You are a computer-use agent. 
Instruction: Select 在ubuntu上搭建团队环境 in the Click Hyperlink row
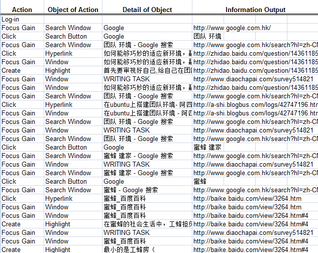coord(148,105)
